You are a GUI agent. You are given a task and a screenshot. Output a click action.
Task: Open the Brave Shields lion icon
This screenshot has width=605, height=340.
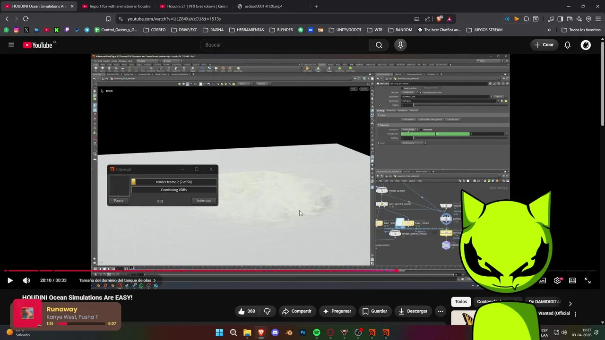[x=440, y=19]
